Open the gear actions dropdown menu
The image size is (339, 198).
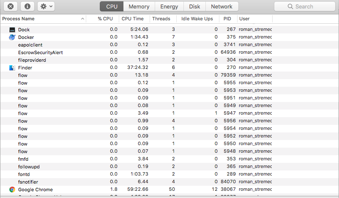pos(46,6)
